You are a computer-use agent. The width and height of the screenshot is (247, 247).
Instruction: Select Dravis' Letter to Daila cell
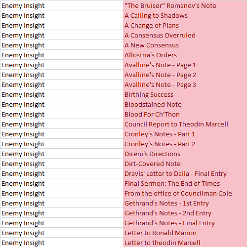tap(185, 173)
